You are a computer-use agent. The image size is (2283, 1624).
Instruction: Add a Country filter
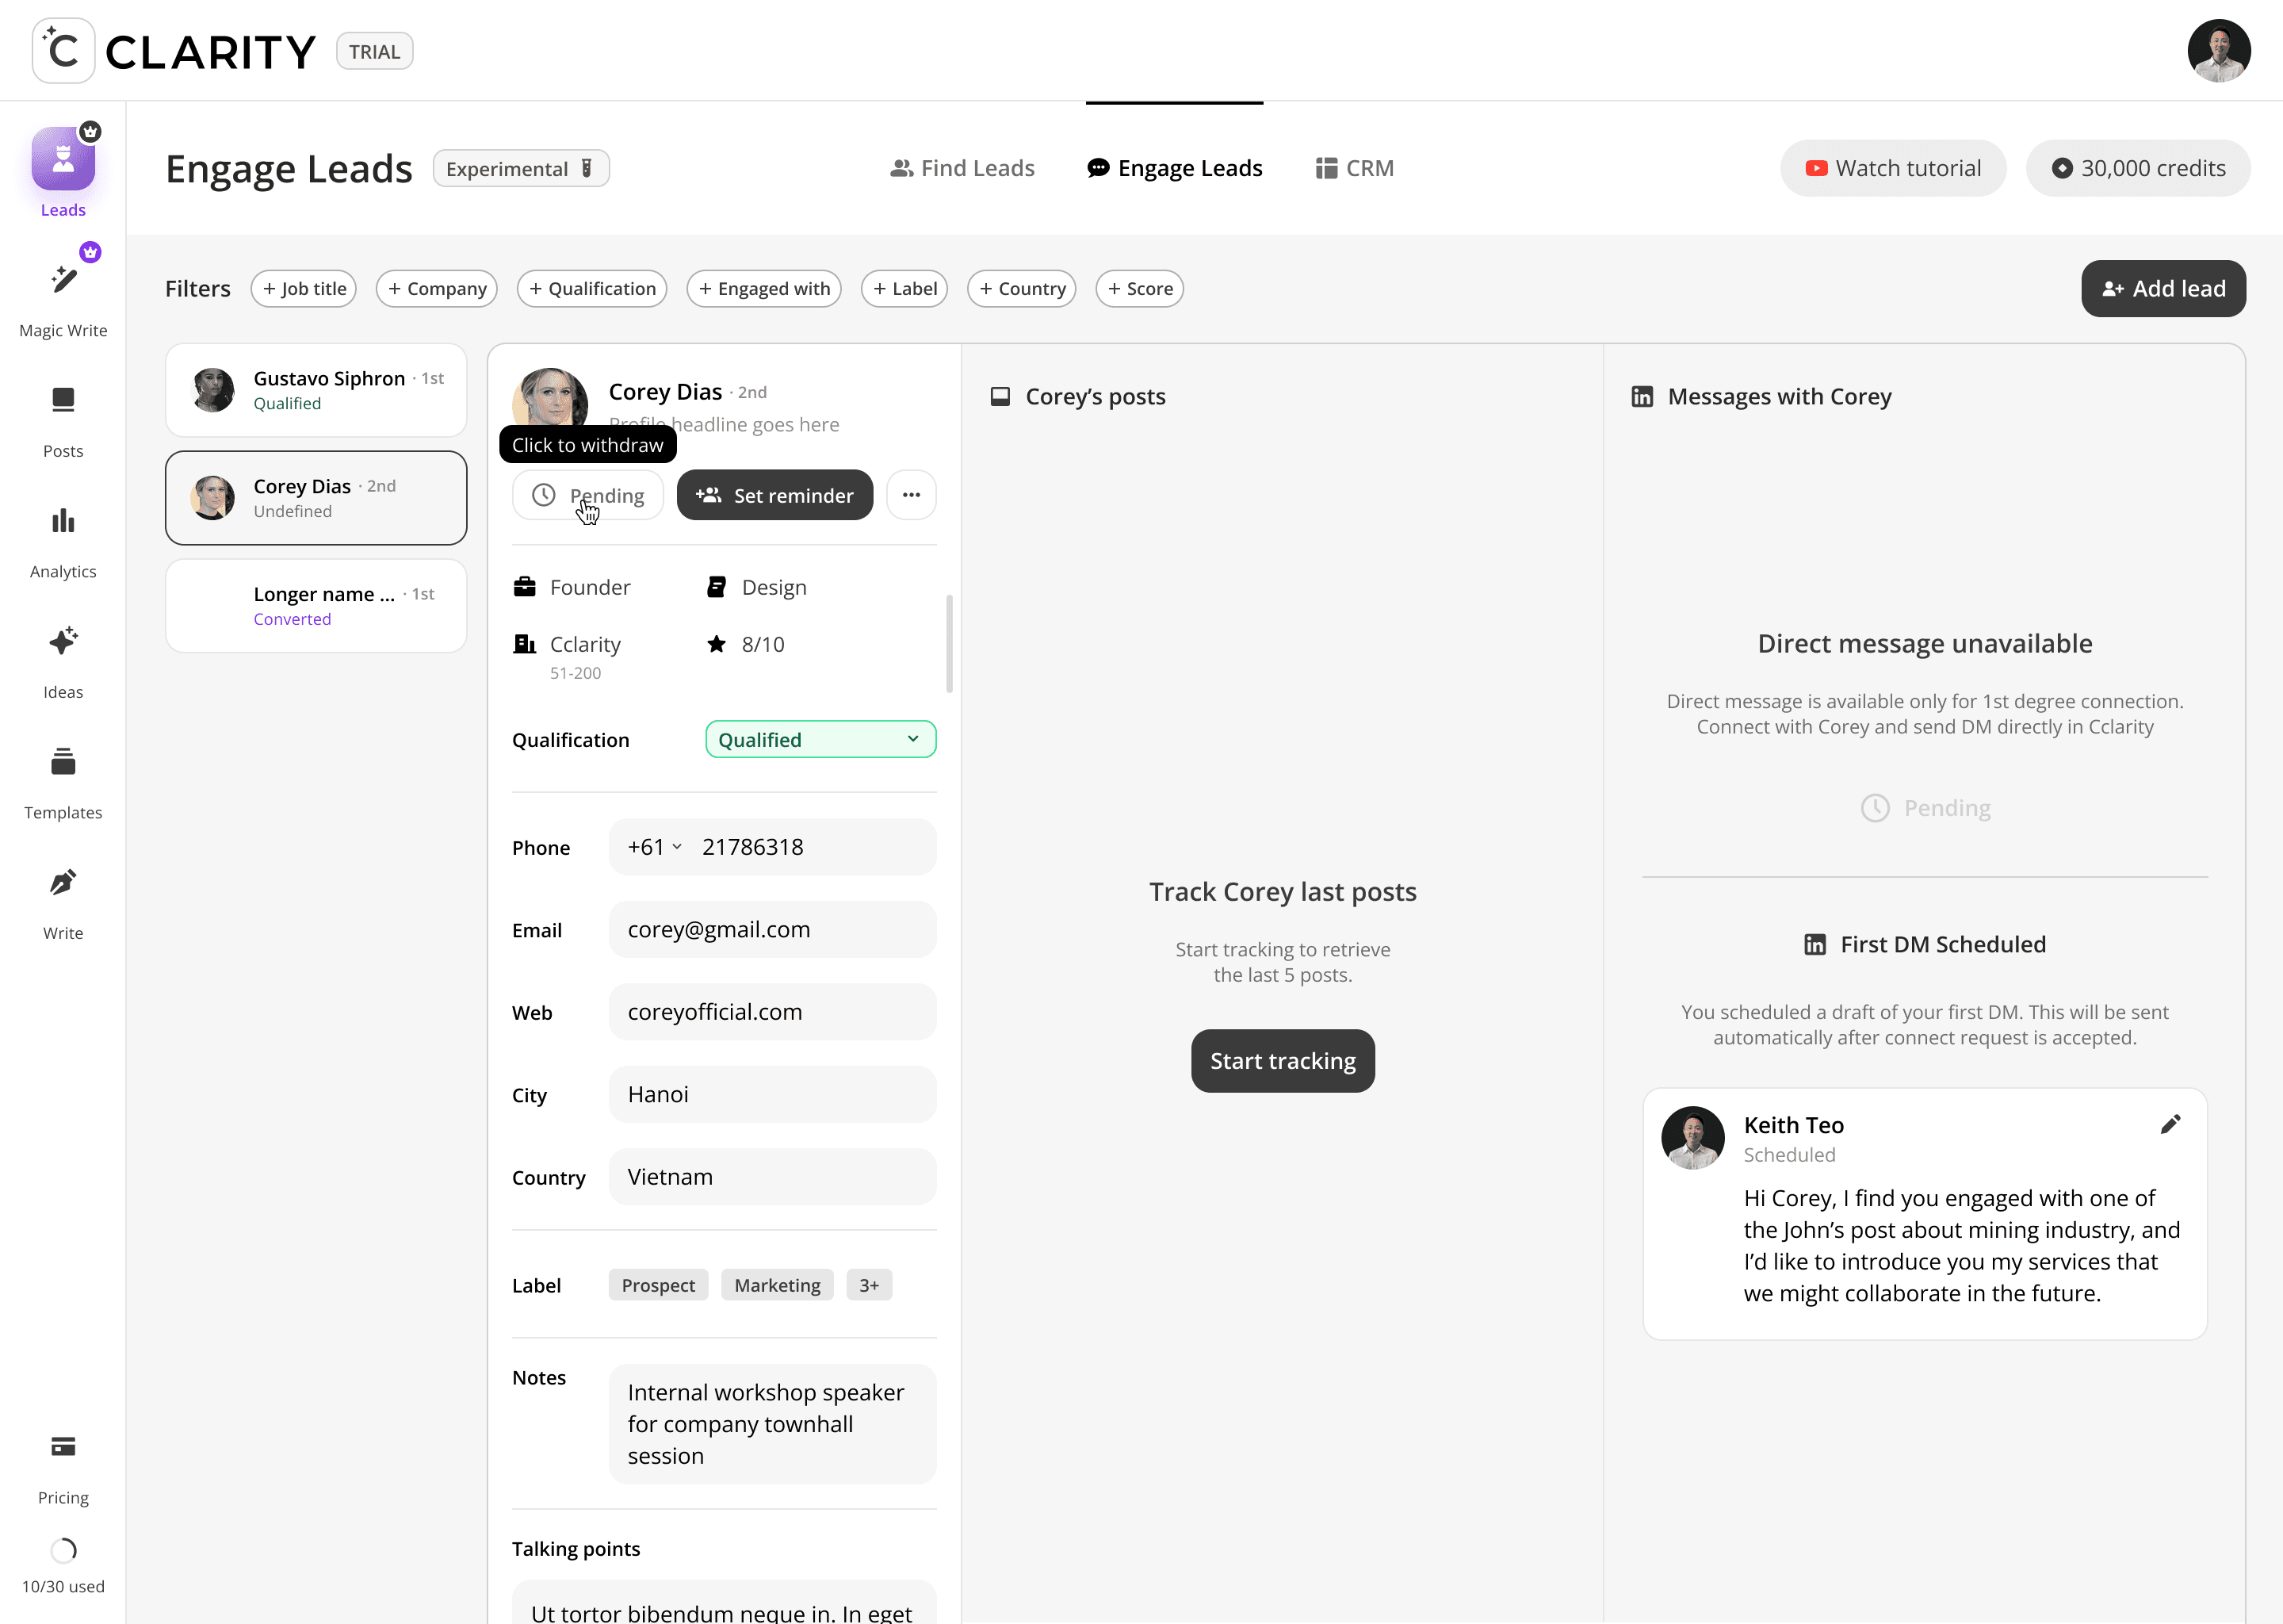point(1022,289)
